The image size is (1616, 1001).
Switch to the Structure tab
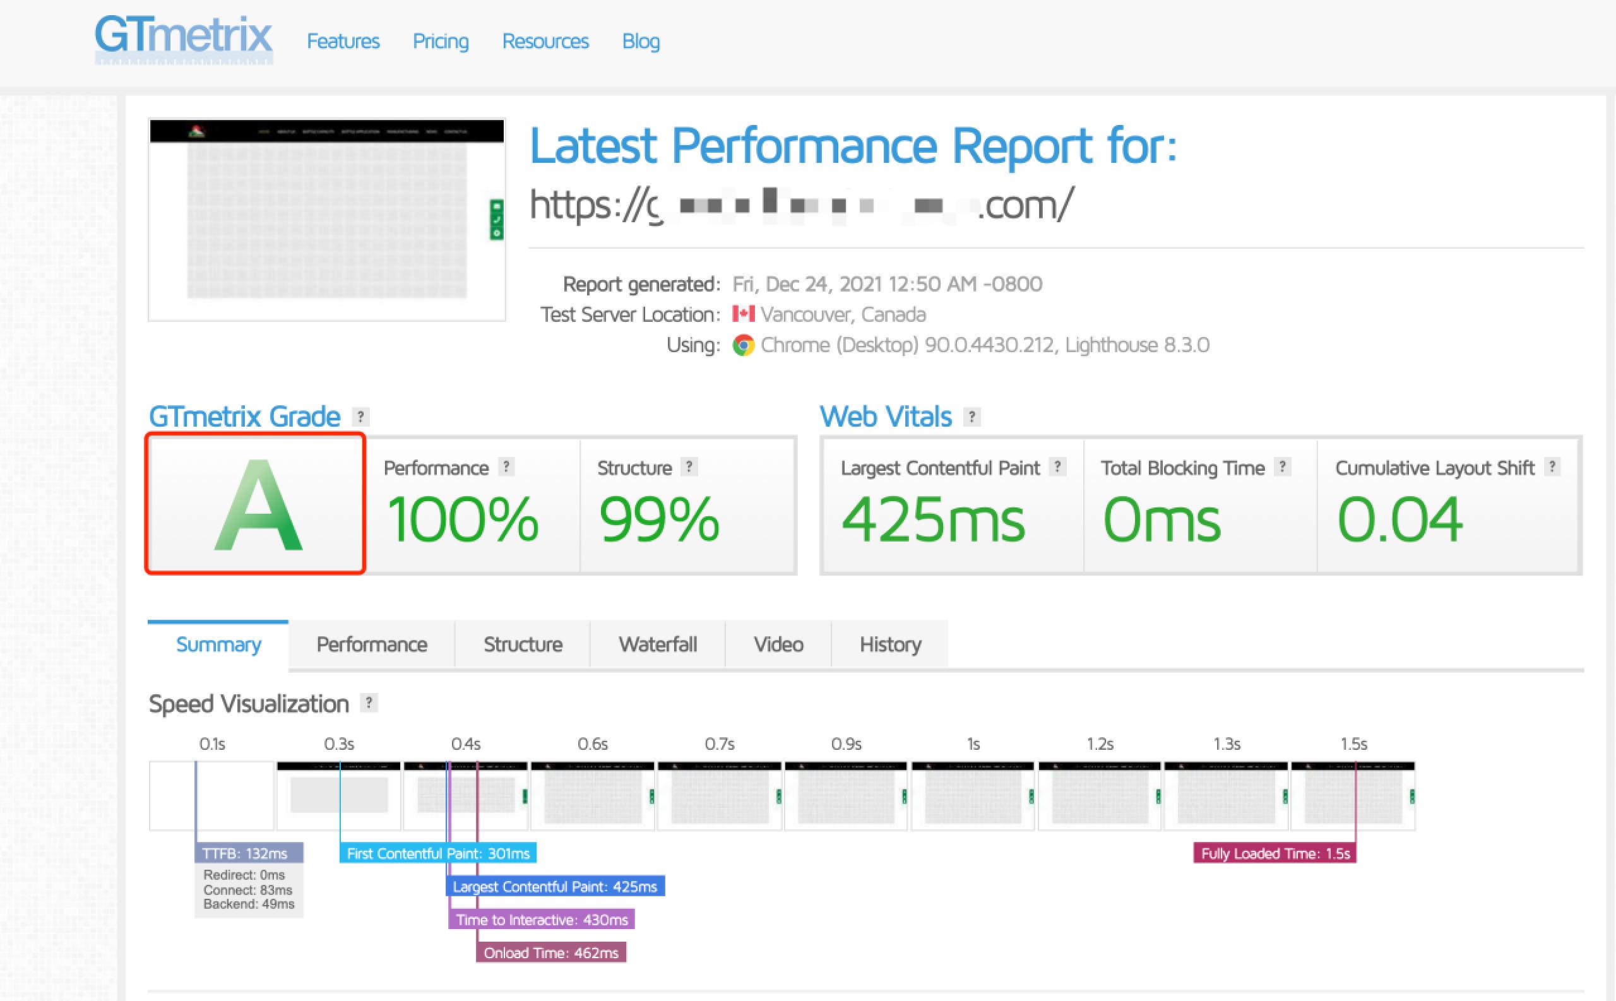point(523,644)
